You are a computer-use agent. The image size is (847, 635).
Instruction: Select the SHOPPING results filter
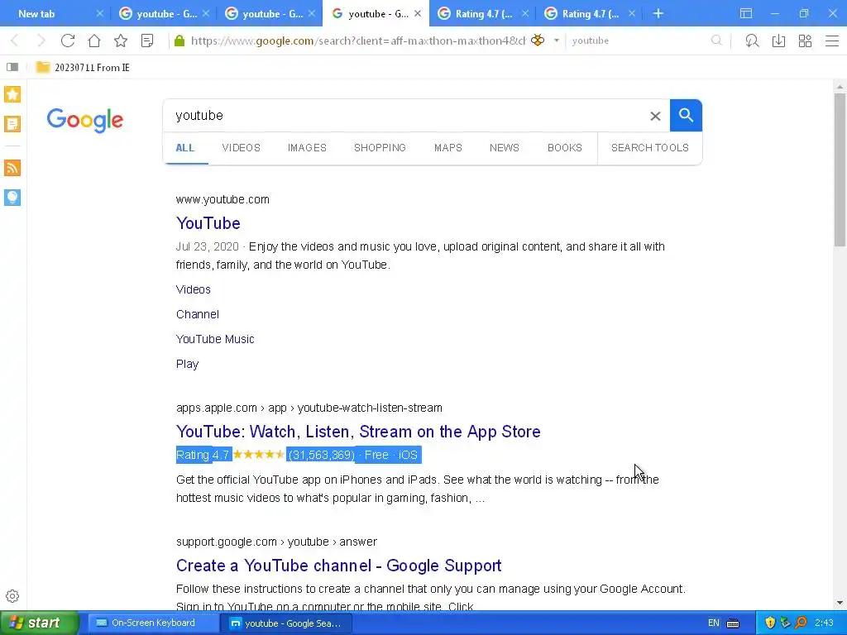[380, 147]
